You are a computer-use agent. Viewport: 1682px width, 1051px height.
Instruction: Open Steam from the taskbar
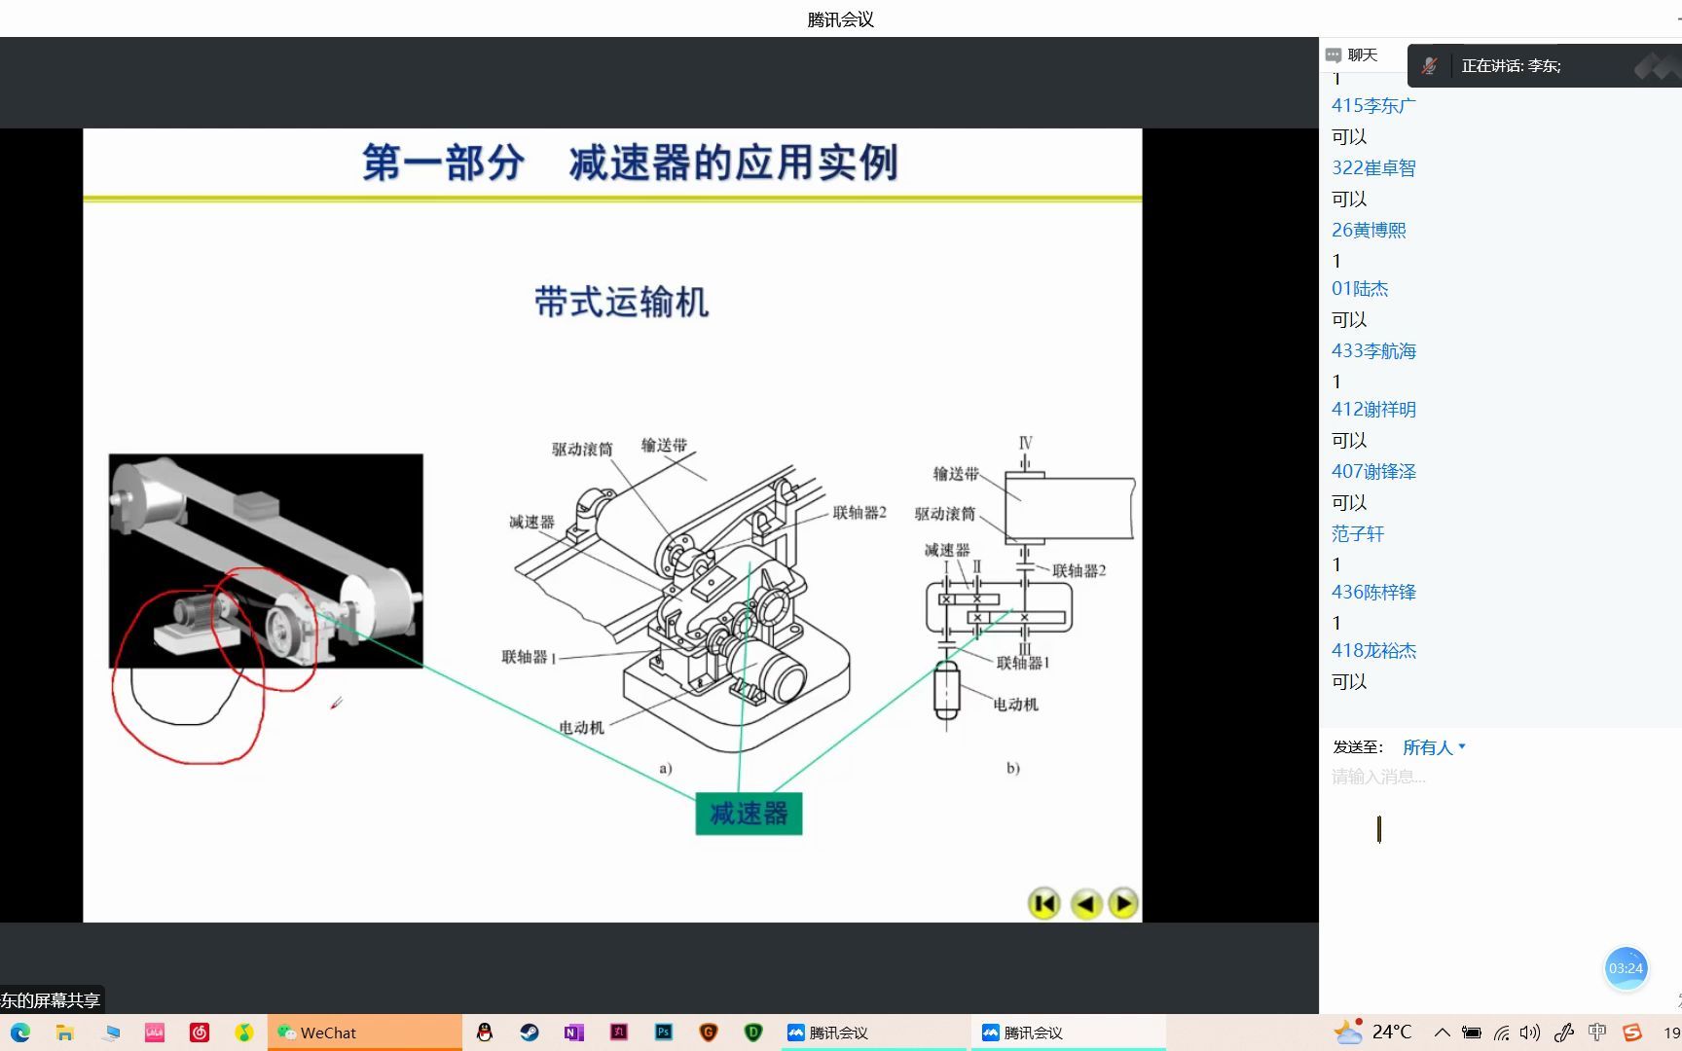pyautogui.click(x=530, y=1033)
